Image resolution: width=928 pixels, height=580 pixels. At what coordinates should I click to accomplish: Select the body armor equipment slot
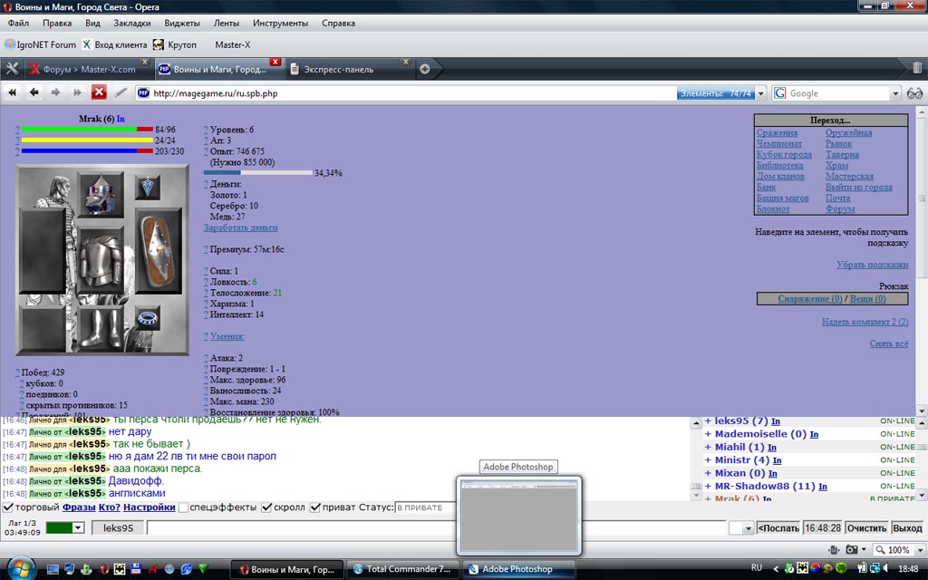pyautogui.click(x=101, y=260)
